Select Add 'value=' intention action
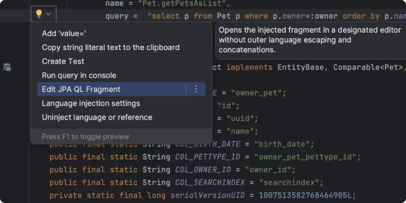 tap(64, 33)
